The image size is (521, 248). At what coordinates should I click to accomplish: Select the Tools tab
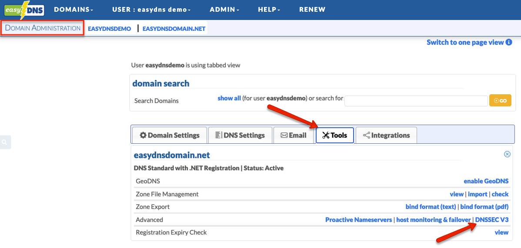coord(334,135)
